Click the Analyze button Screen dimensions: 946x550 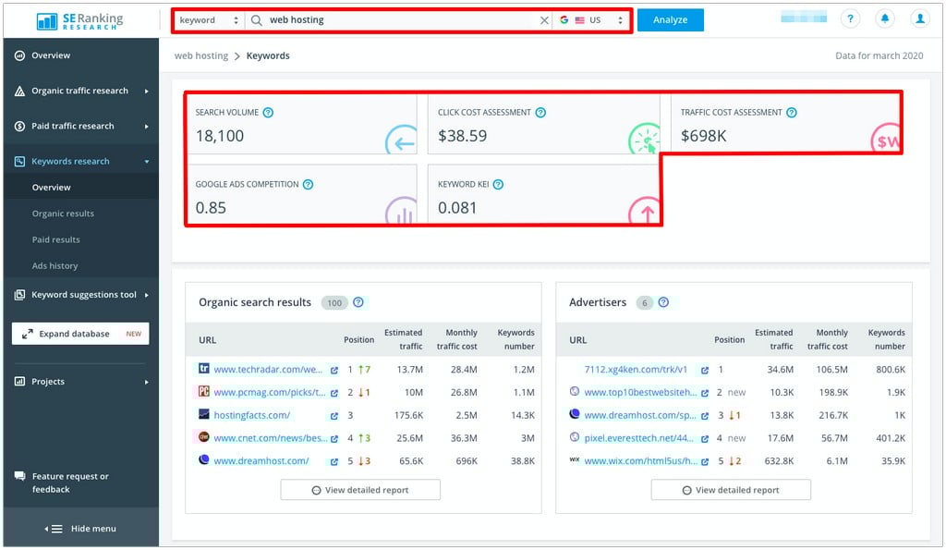[670, 18]
